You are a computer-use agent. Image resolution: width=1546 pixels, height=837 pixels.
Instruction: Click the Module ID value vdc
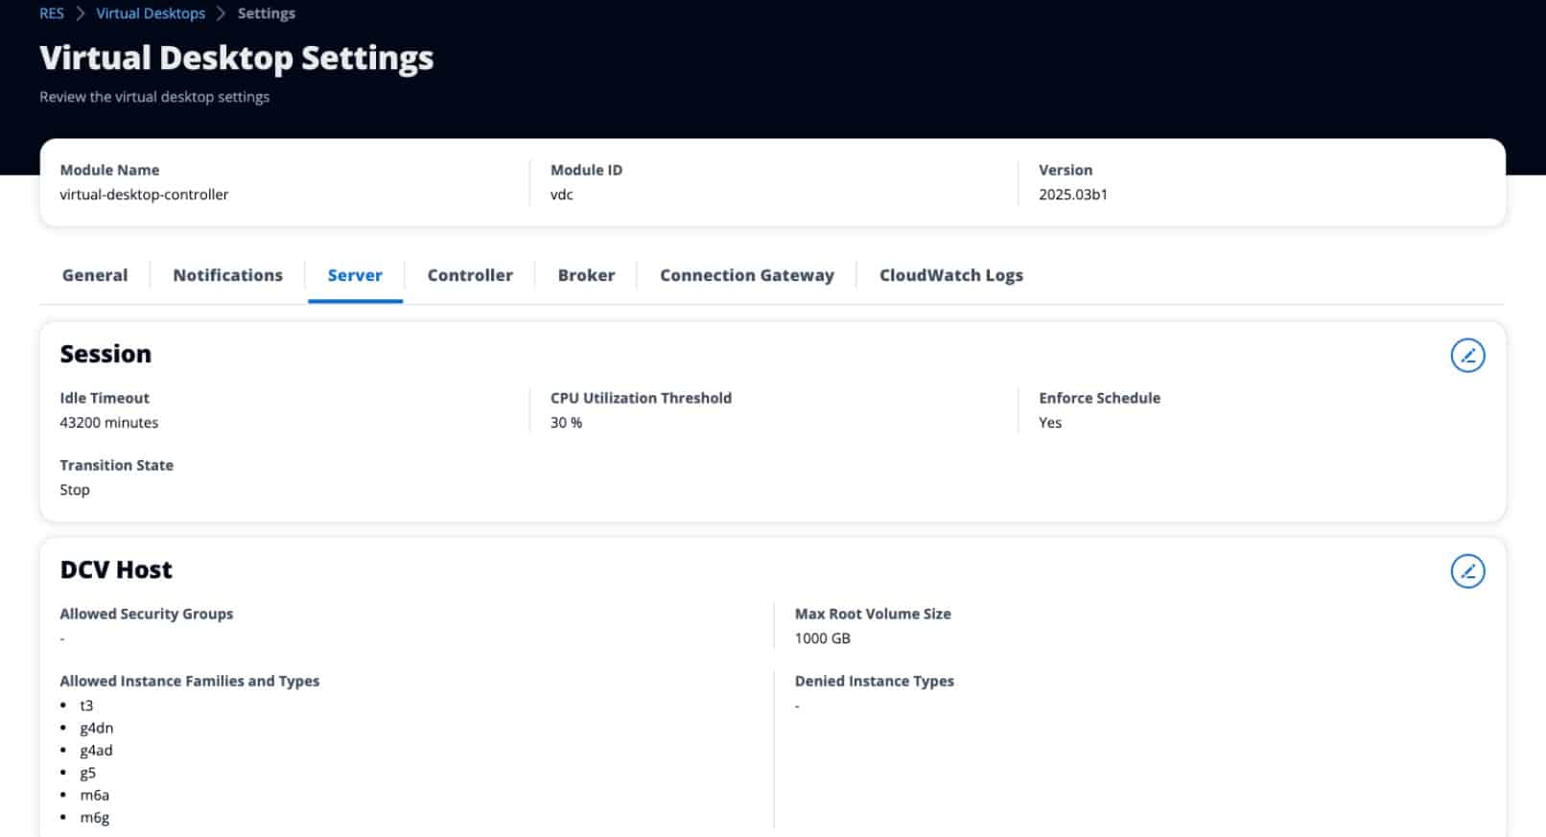[562, 195]
